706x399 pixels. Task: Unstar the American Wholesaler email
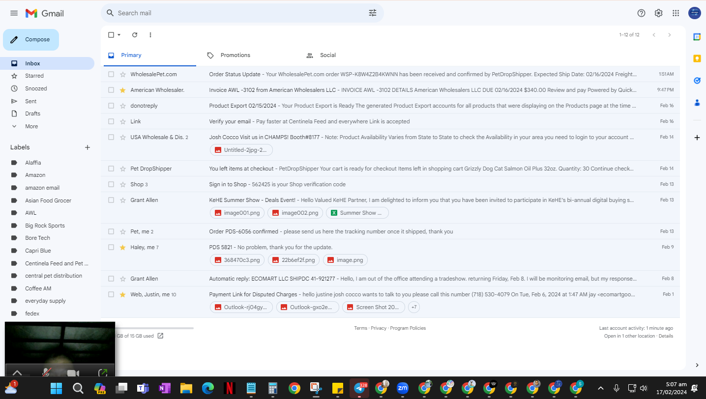(123, 90)
